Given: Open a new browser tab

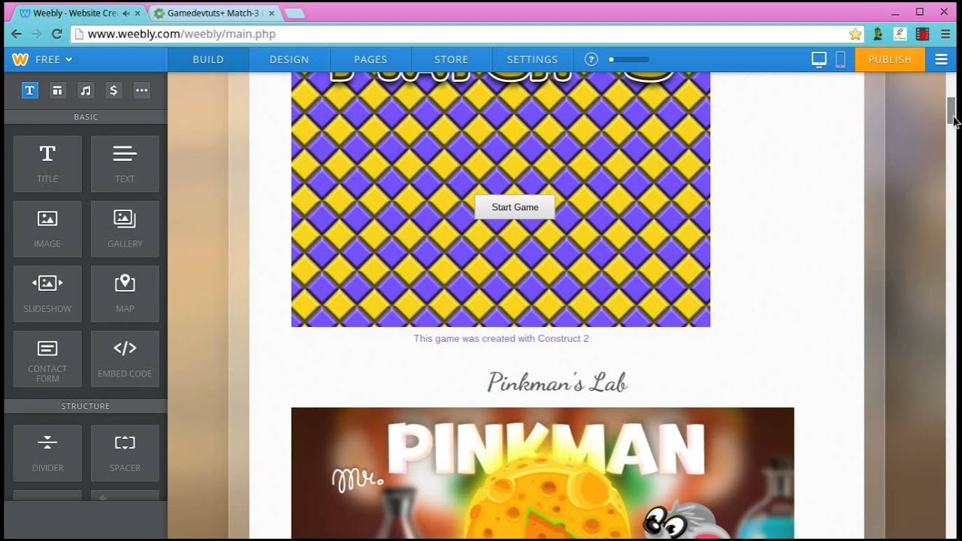Looking at the screenshot, I should click(x=294, y=14).
